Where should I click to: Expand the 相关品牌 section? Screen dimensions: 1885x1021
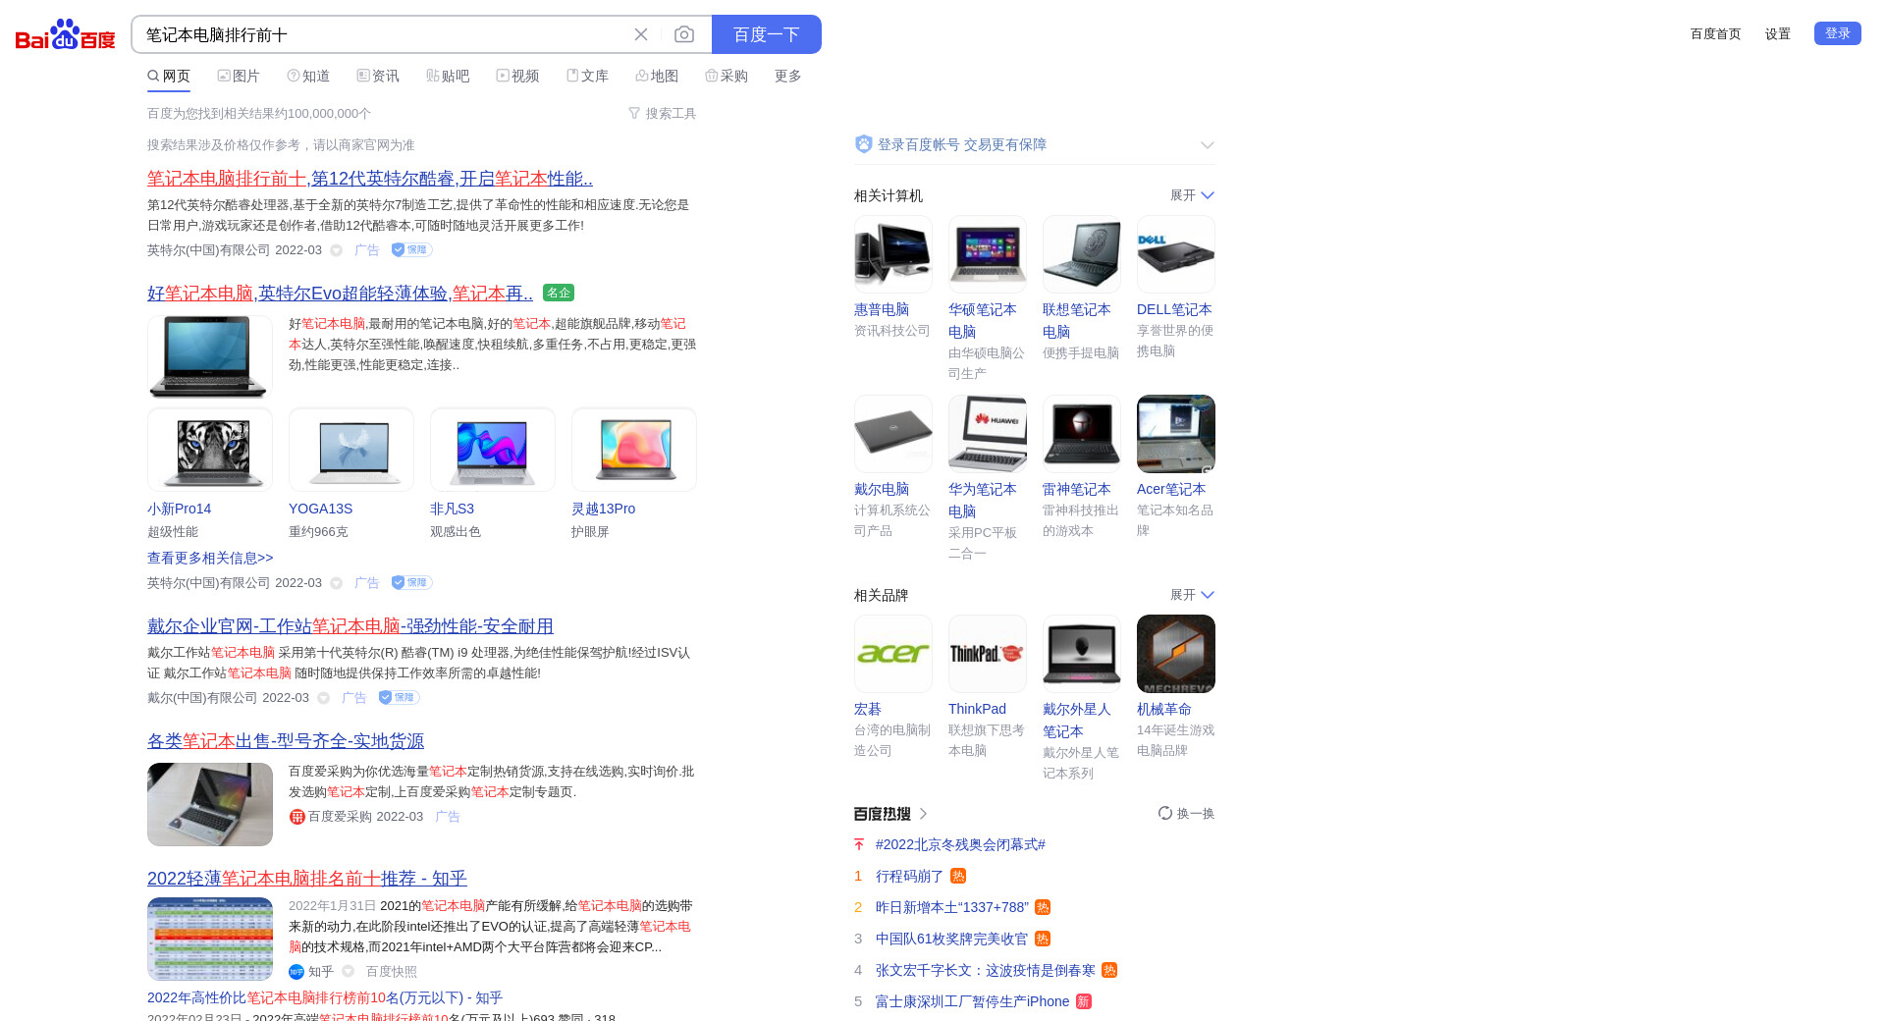(x=1193, y=595)
